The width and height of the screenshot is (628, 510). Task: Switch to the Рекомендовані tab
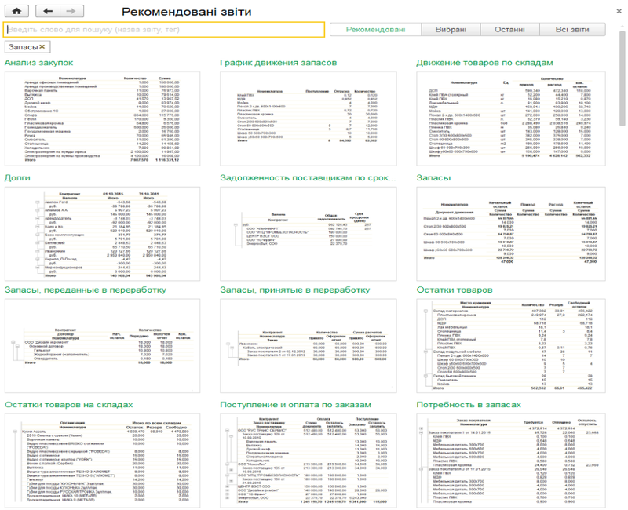click(x=376, y=30)
